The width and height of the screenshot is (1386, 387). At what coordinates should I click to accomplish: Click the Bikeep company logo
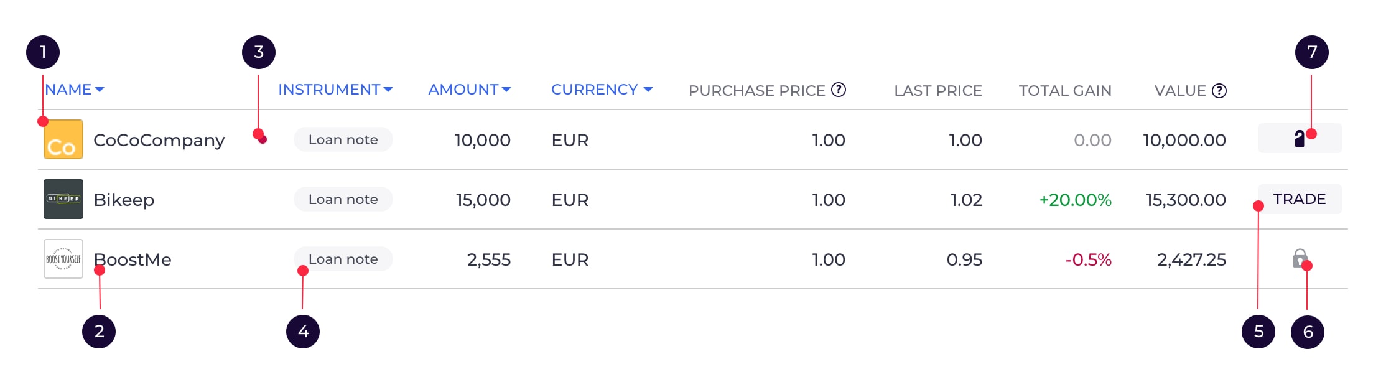63,199
